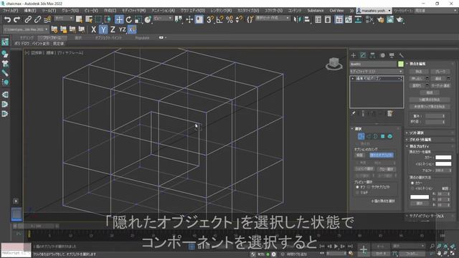Select Vertex sub-object level icon
The height and width of the screenshot is (258, 459).
coord(361,136)
